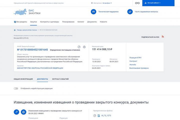The height and width of the screenshot is (120, 180).
Task: Click the Внеплановая проверка link
Action: [x=139, y=68]
